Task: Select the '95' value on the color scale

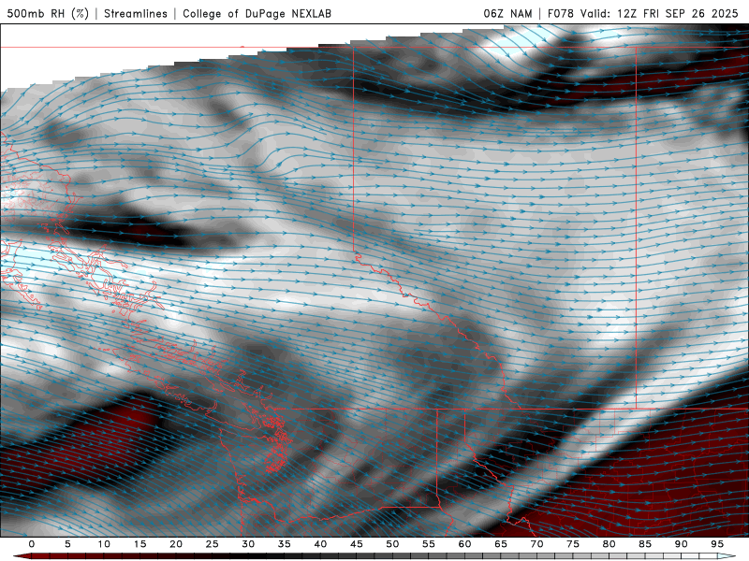Action: pyautogui.click(x=717, y=544)
